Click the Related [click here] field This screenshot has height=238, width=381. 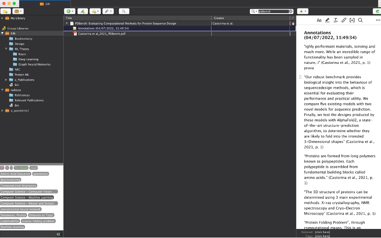point(322,232)
